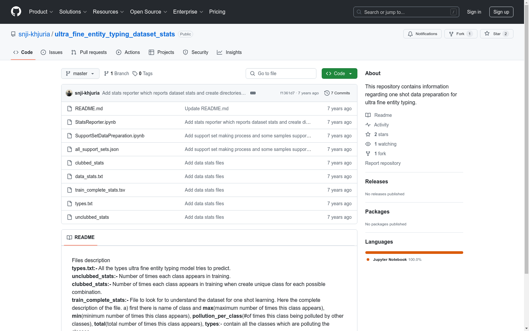529x331 pixels.
Task: Click the page vertical scrollbar
Action: click(x=527, y=139)
